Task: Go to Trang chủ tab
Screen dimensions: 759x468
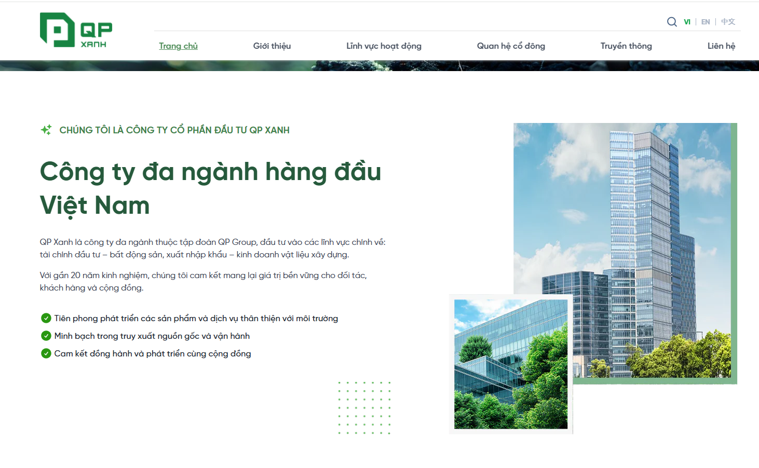Action: (178, 46)
